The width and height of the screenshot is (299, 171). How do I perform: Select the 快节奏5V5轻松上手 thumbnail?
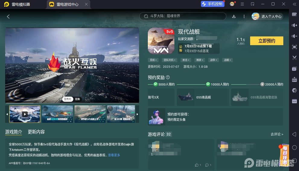tap(90, 114)
